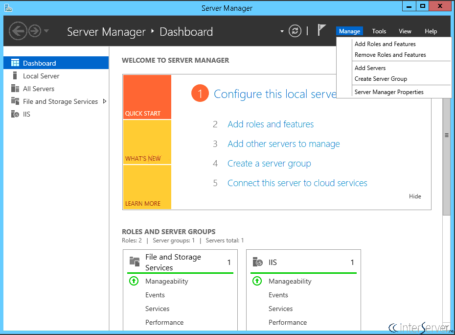
Task: Choose Add Servers from Manage menu
Action: coord(370,68)
